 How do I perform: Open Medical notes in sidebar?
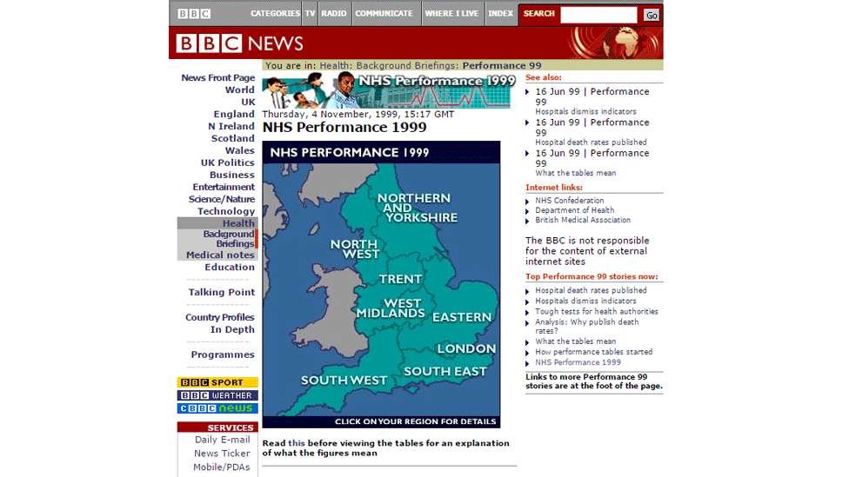pyautogui.click(x=220, y=255)
